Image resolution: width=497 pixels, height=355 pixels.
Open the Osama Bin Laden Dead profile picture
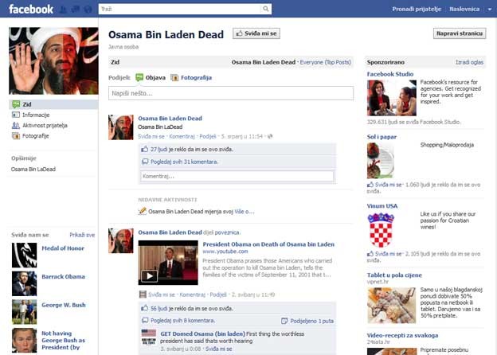click(x=53, y=60)
